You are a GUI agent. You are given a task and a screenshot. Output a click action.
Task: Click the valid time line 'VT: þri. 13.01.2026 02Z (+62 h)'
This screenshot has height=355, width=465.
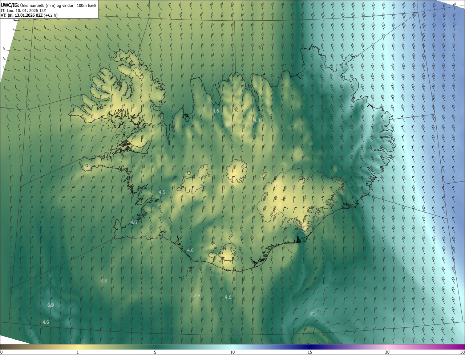[29, 15]
